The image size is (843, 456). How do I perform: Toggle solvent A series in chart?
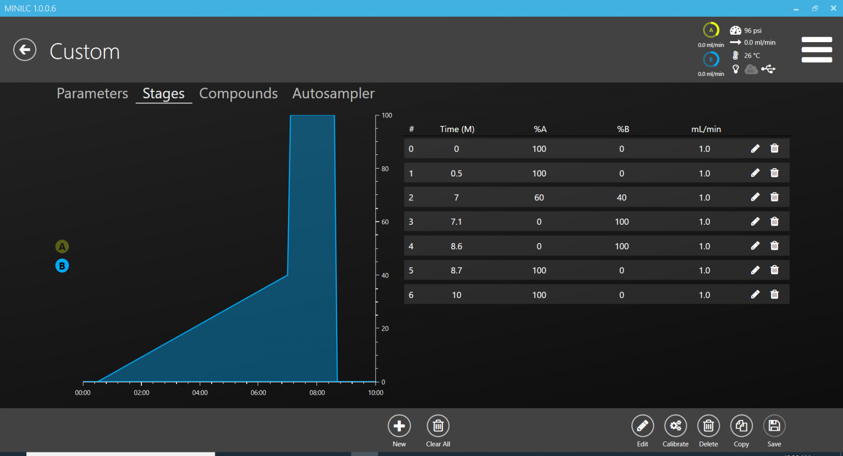coord(62,247)
